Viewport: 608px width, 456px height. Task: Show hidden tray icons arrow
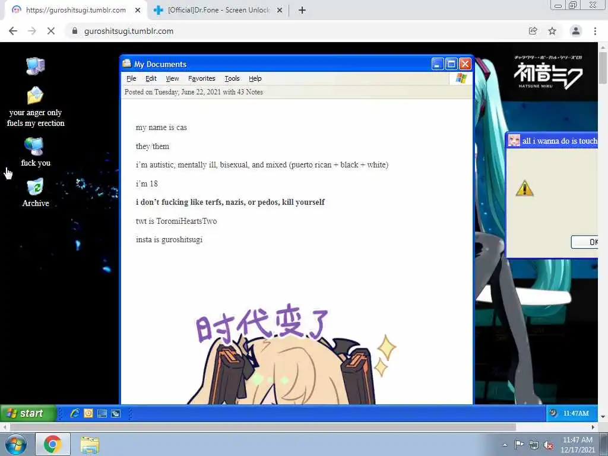[505, 445]
